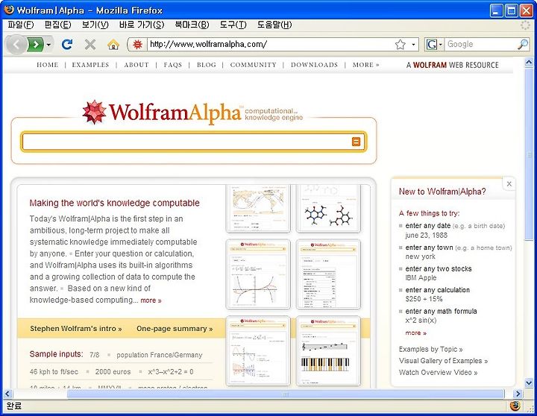Open the FAQS navigation link
Screen dimensions: 537x416
[x=172, y=65]
